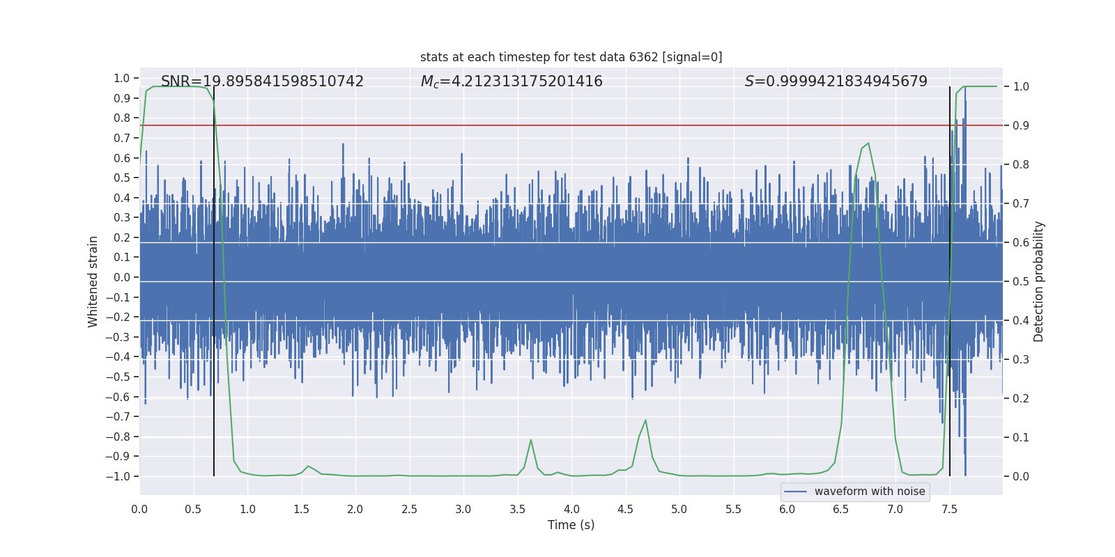Click the green curve peak near 3.6 seconds
This screenshot has height=557, width=1115.
click(531, 440)
